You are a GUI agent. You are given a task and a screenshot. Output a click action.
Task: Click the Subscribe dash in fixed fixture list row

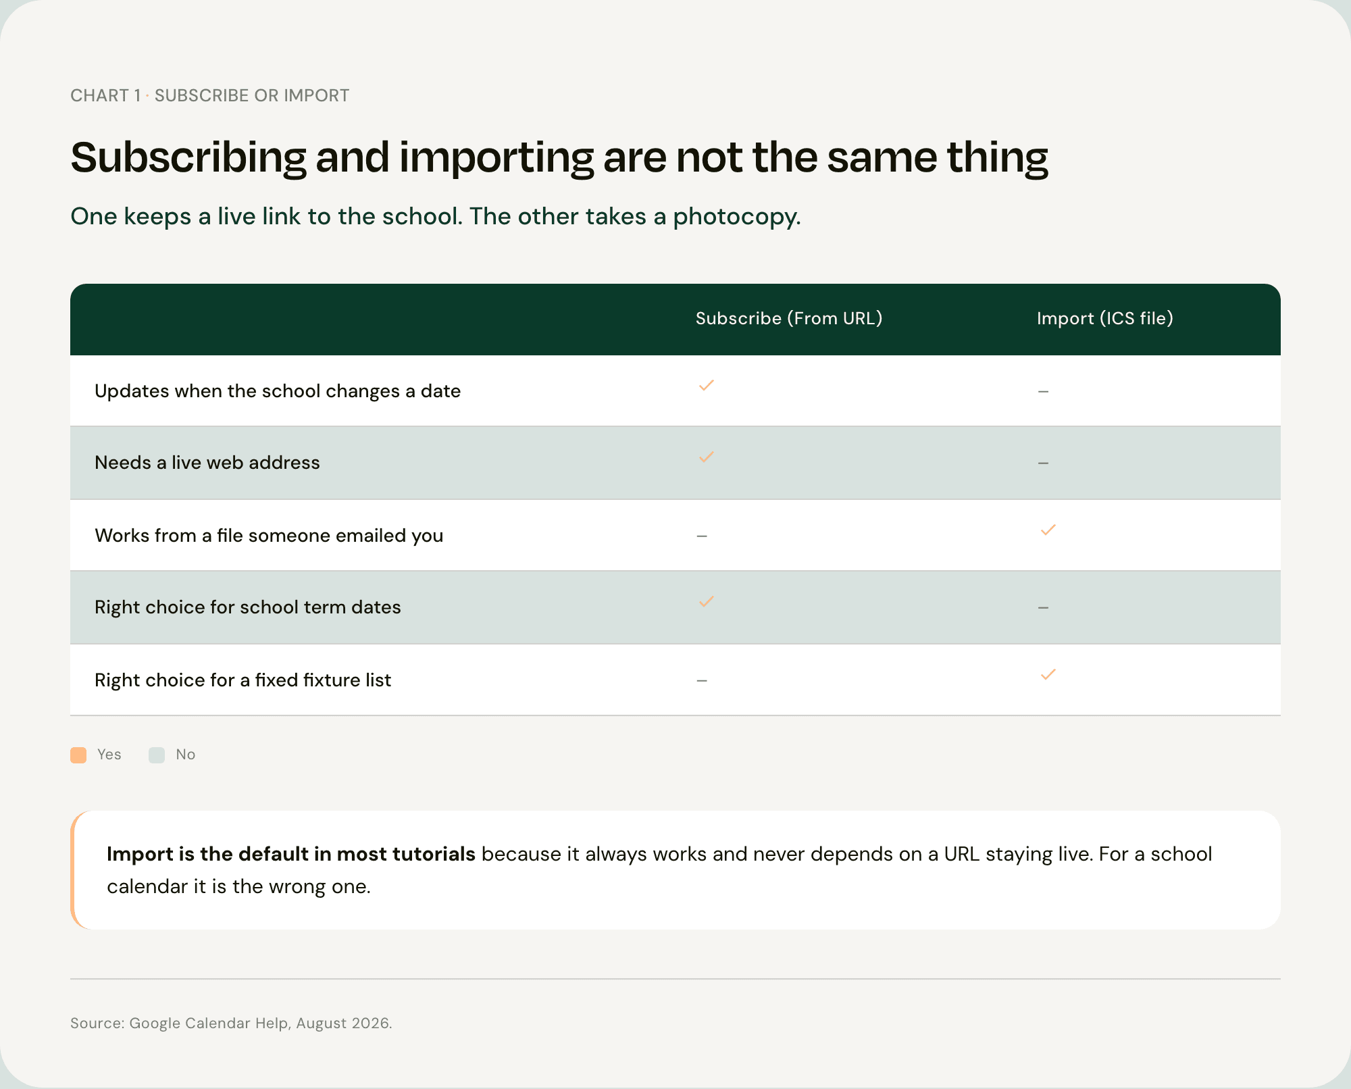(x=702, y=681)
